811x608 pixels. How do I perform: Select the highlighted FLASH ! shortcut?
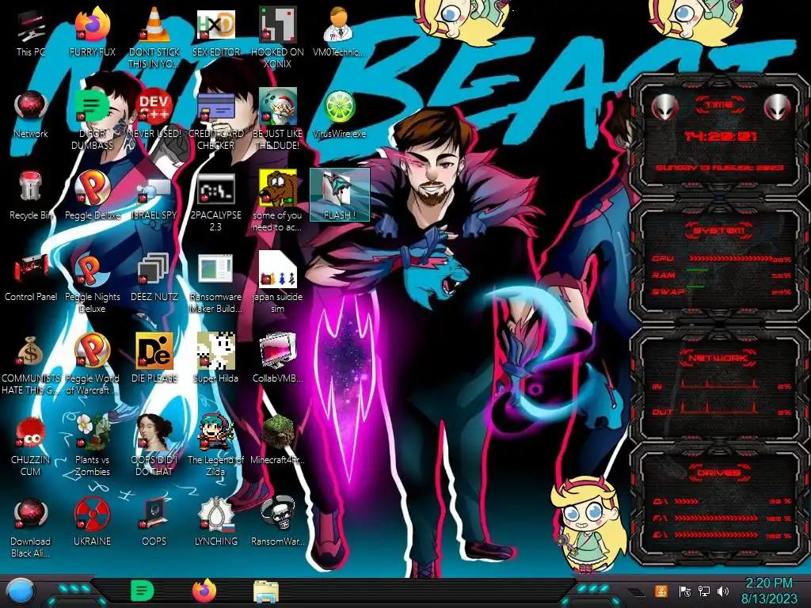tap(339, 195)
